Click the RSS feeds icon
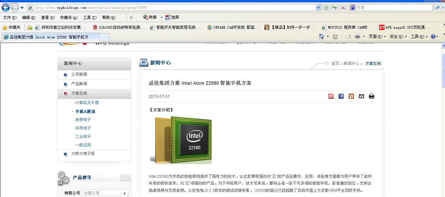445x197 pixels. 335,37
